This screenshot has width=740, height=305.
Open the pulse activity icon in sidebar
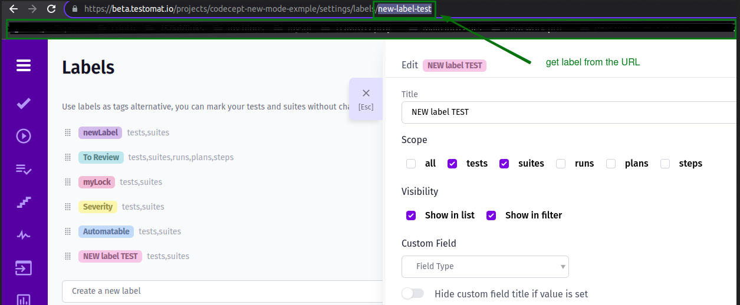[x=24, y=236]
